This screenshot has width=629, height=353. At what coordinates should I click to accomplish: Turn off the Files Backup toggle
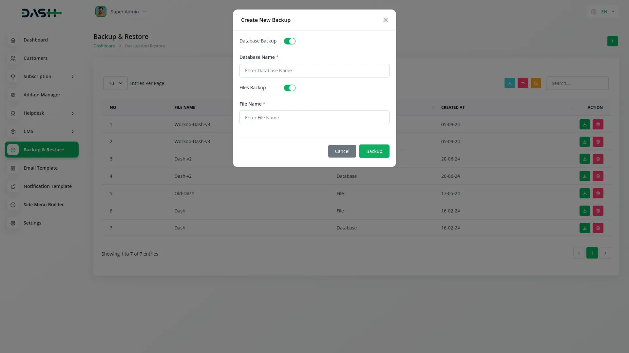point(290,88)
